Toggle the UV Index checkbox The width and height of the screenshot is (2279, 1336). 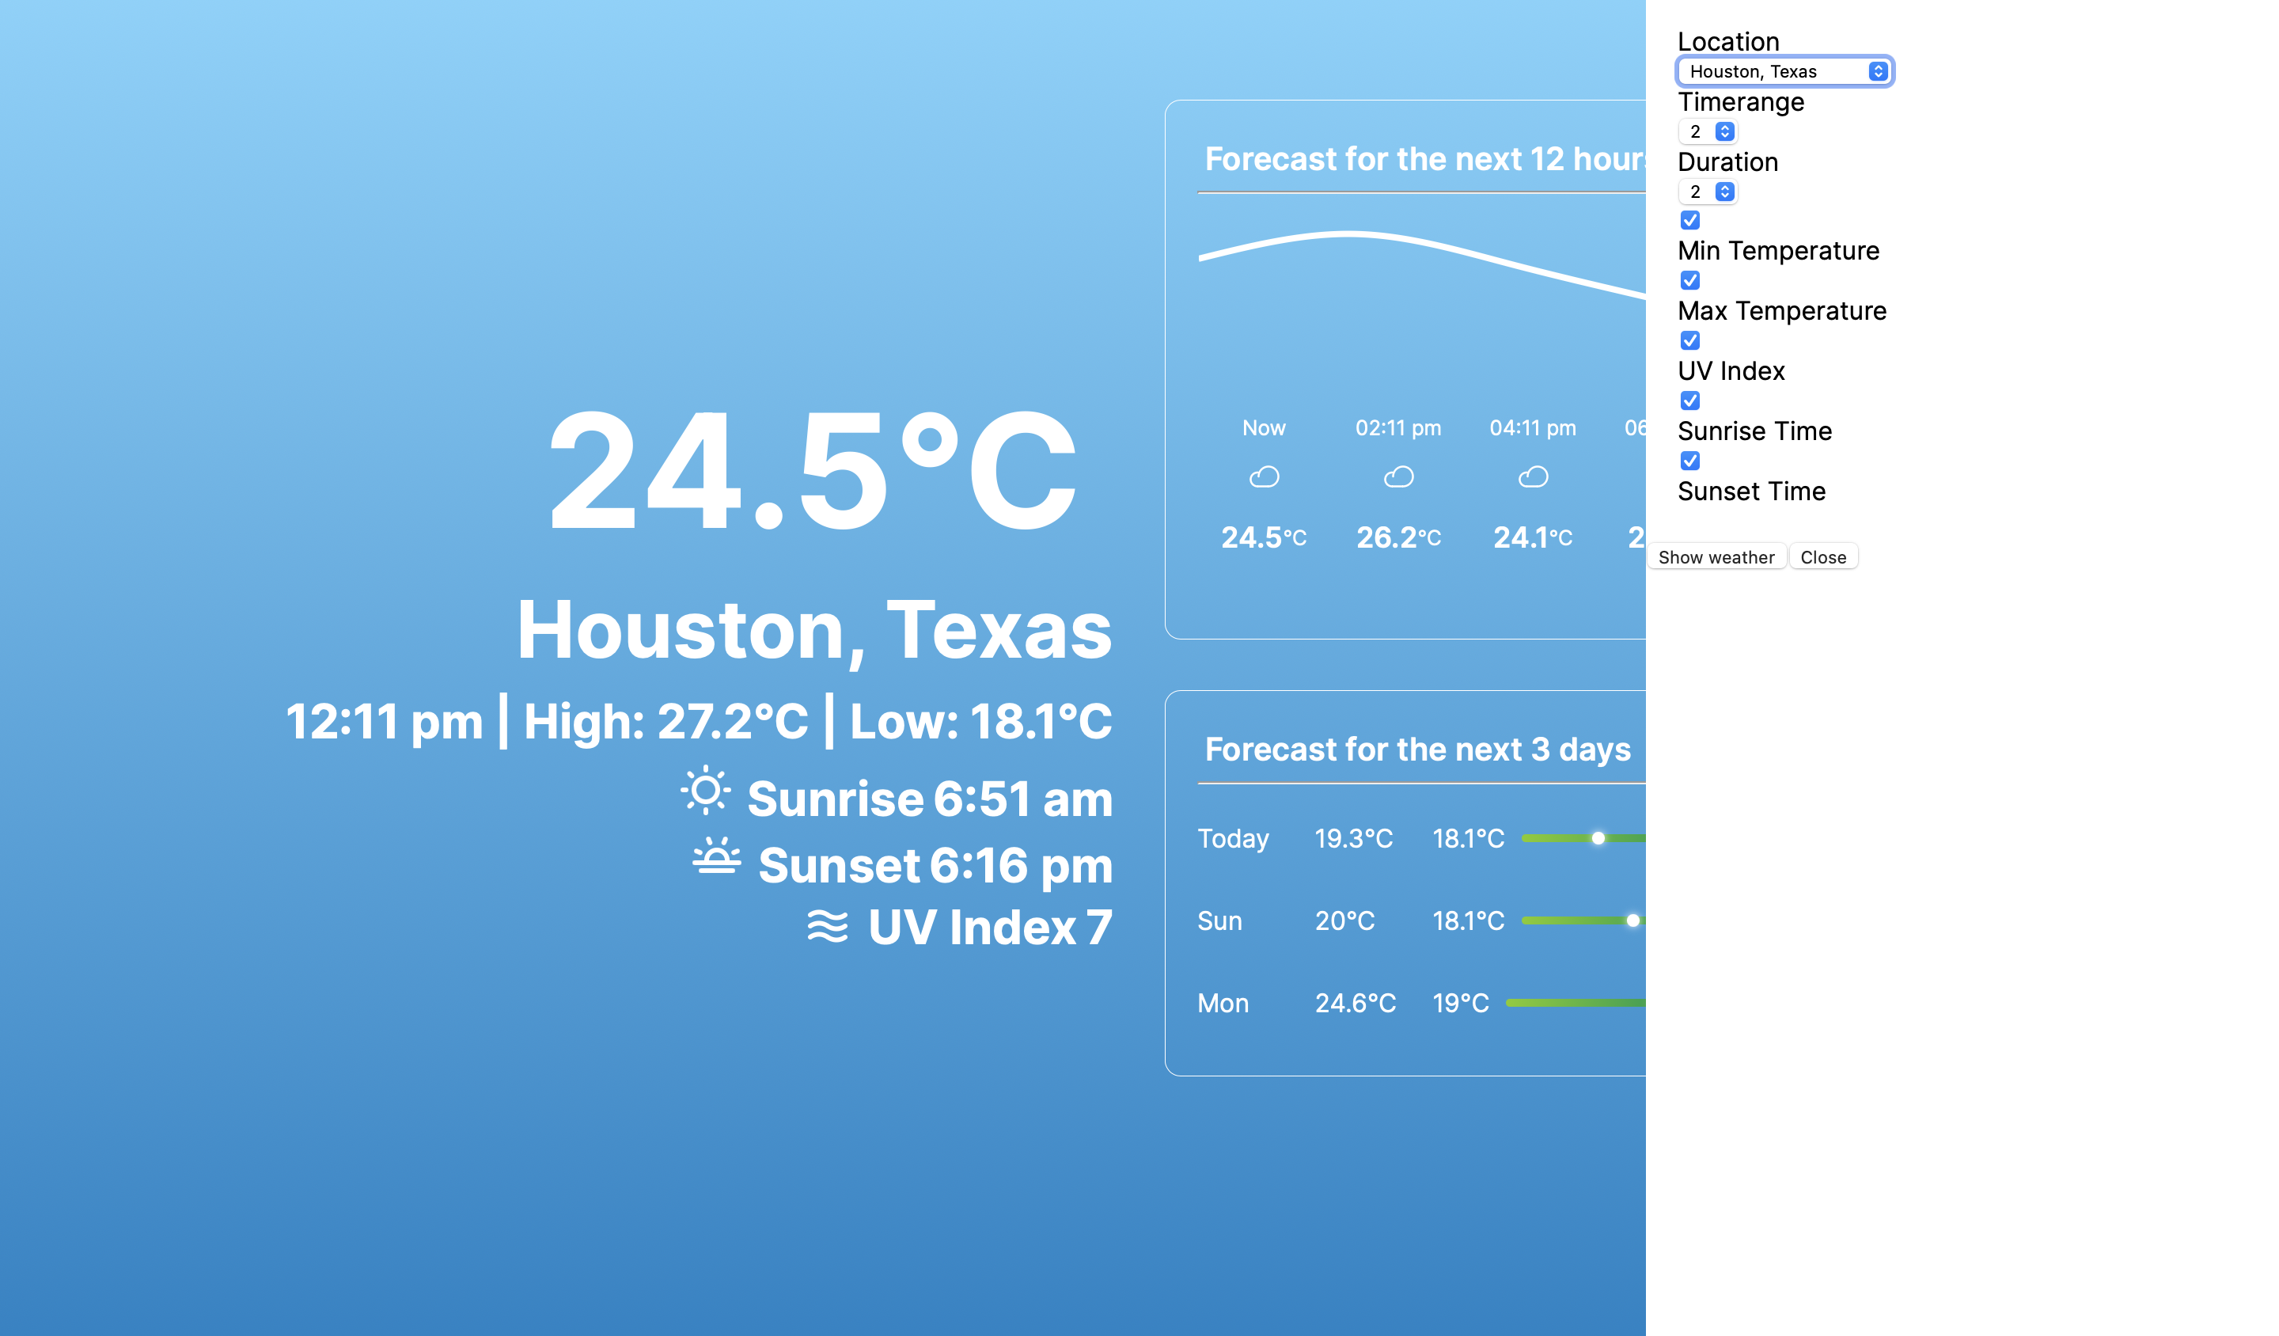[x=1689, y=341]
